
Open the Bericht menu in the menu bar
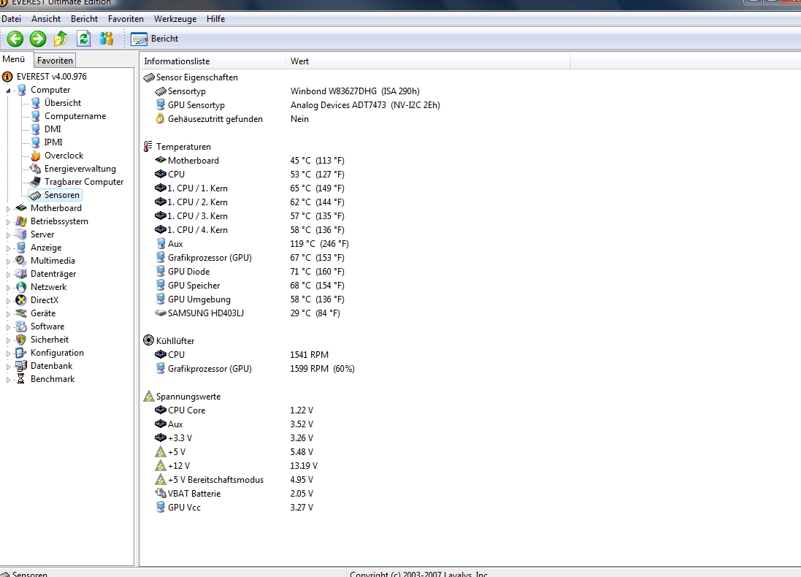pos(84,19)
